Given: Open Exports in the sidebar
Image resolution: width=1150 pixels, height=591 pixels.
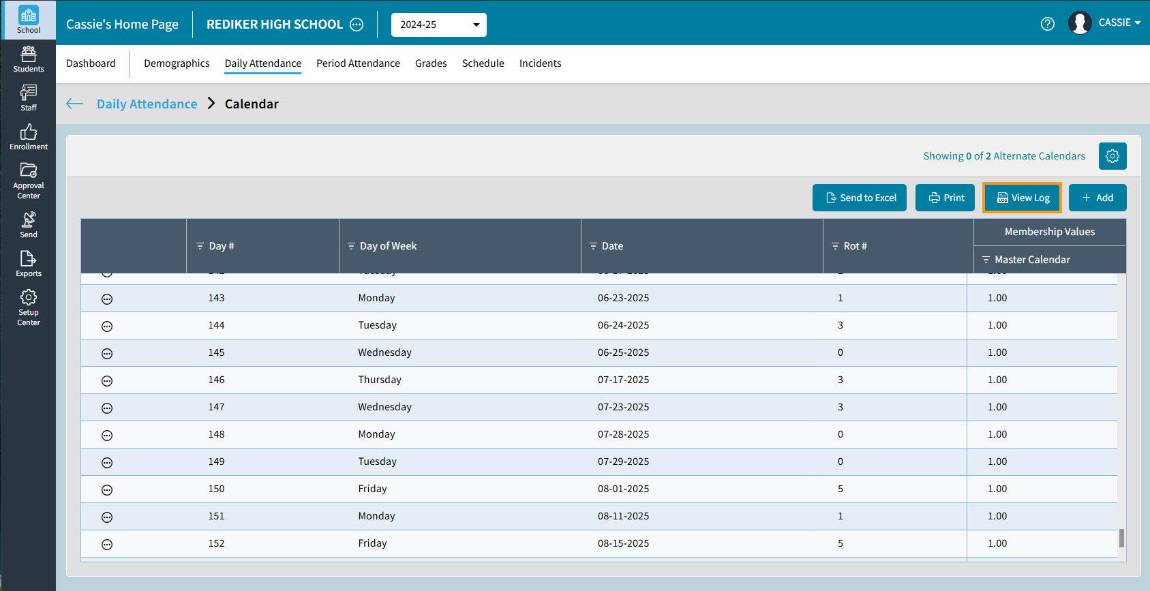Looking at the screenshot, I should (x=29, y=264).
